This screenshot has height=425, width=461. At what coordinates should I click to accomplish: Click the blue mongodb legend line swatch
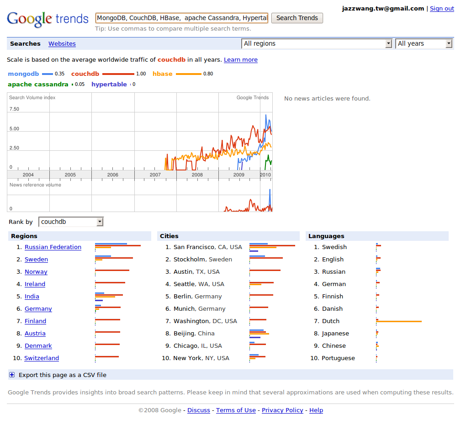coord(48,74)
